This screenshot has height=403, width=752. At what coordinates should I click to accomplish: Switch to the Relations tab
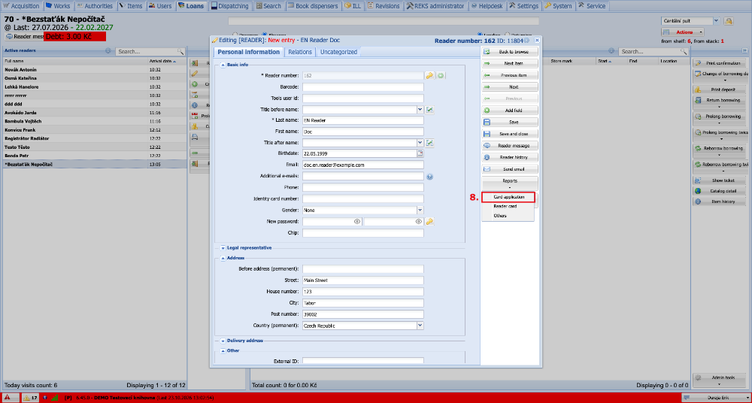[300, 52]
